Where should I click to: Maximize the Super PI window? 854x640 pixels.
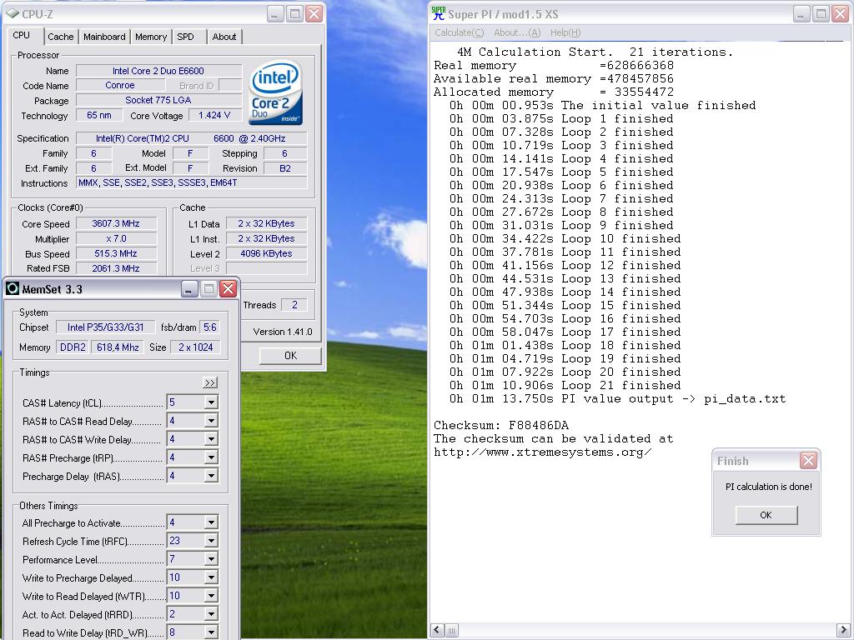point(821,13)
